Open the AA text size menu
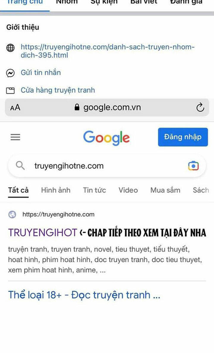The width and height of the screenshot is (214, 353). pos(15,108)
